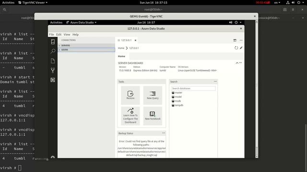Click master database icon
This screenshot has height=172, width=307.
[173, 93]
